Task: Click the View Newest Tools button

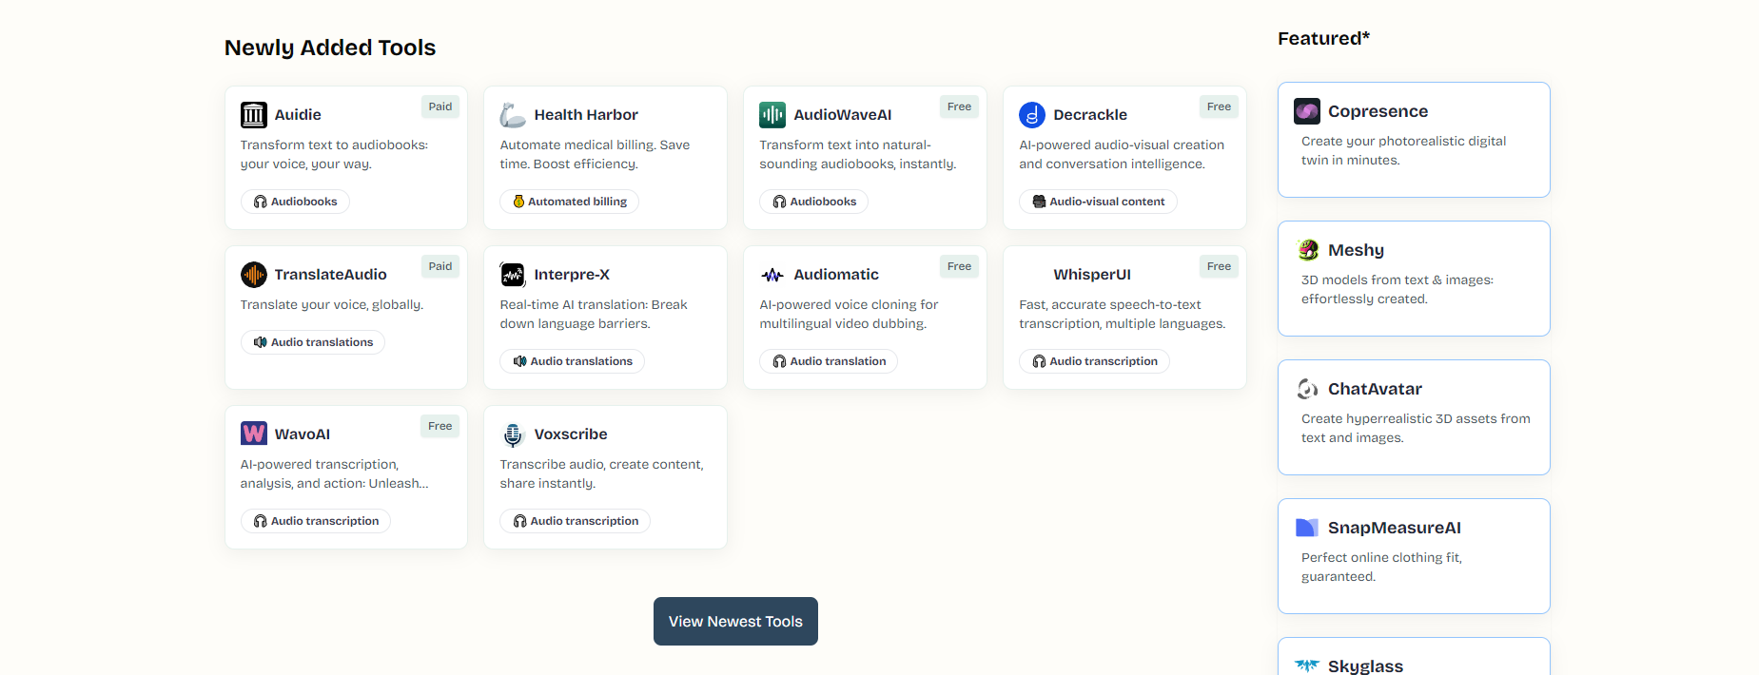Action: [735, 622]
